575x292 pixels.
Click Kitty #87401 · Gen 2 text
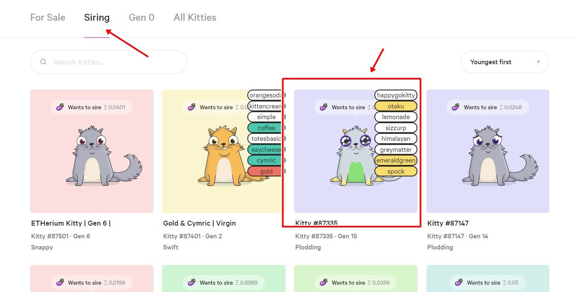pos(193,236)
